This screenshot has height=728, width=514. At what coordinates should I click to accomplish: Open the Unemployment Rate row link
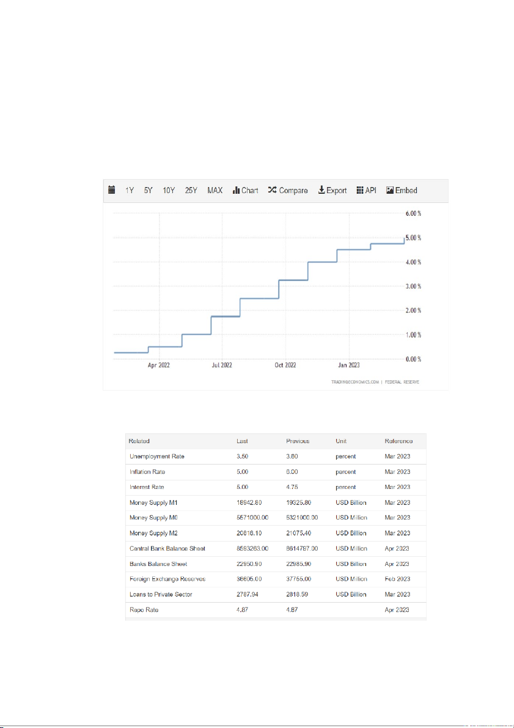[157, 457]
